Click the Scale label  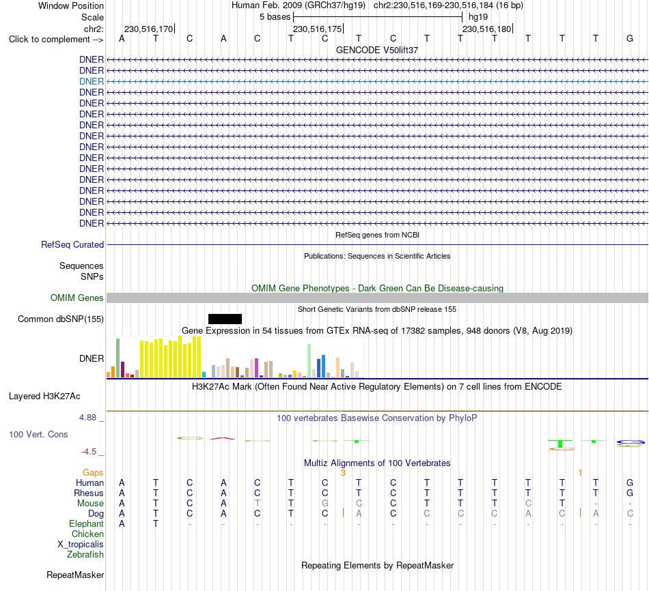coord(92,17)
